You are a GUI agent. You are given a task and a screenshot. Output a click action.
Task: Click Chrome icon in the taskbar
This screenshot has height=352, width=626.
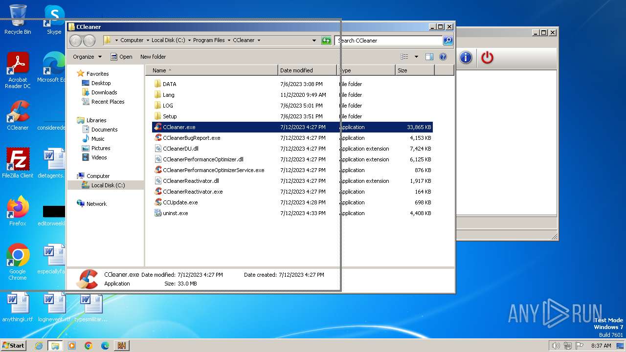point(88,346)
